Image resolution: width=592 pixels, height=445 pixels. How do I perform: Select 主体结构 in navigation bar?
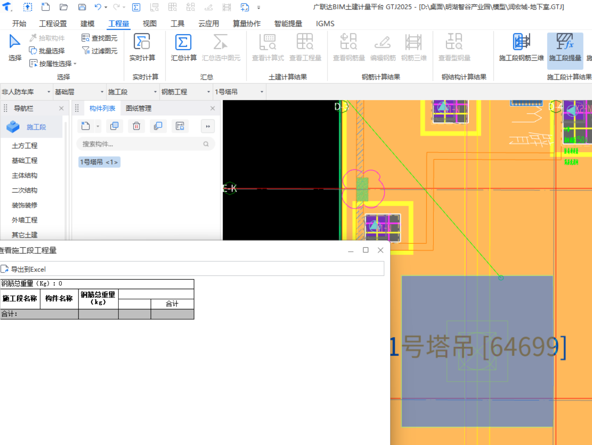25,175
